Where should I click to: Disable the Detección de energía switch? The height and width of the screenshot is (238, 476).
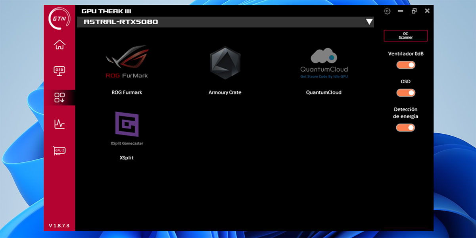pyautogui.click(x=406, y=127)
